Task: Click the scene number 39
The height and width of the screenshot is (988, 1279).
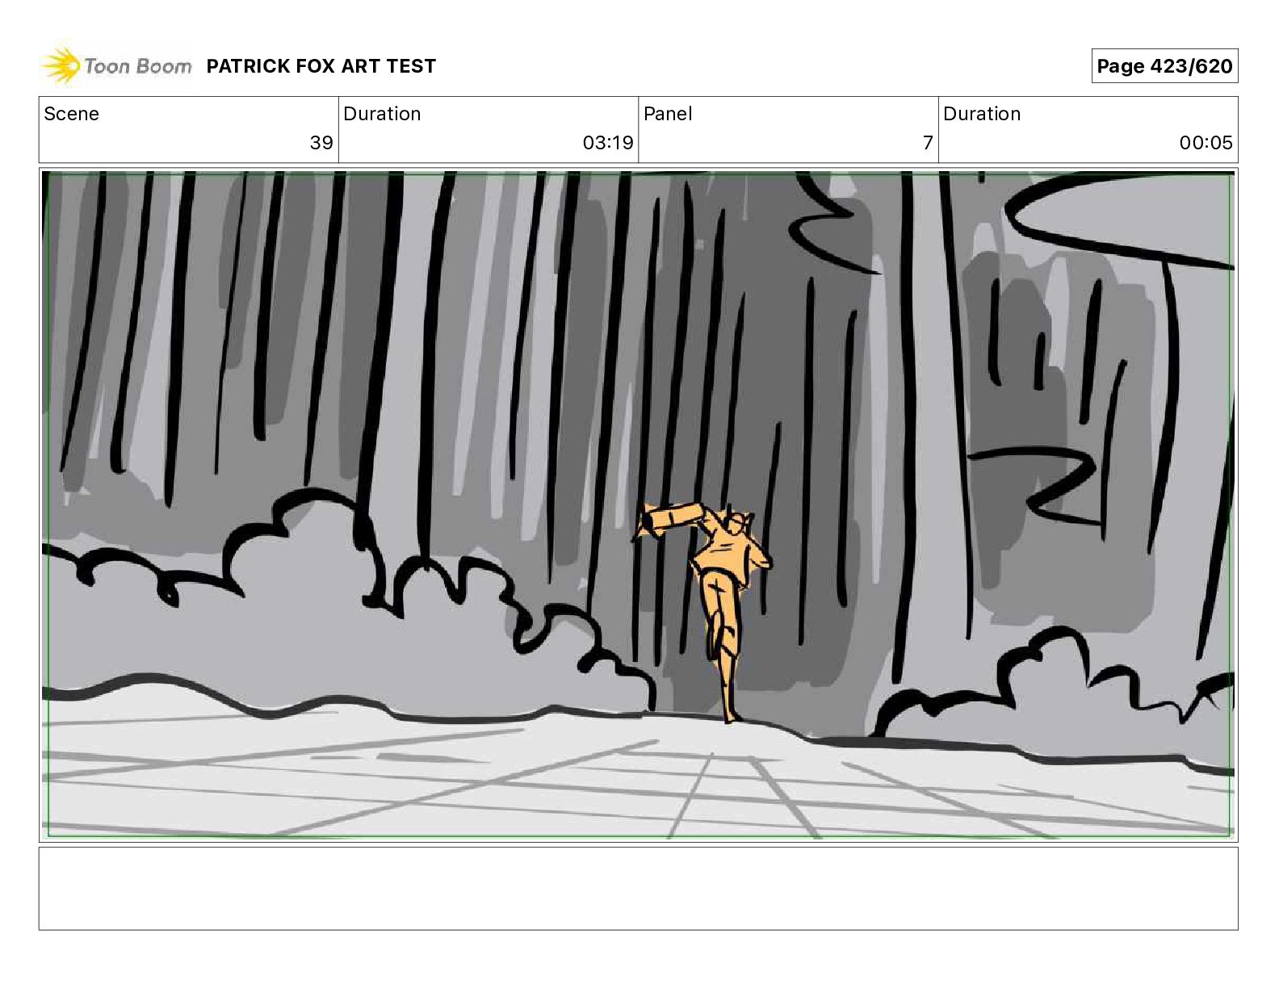Action: point(321,143)
